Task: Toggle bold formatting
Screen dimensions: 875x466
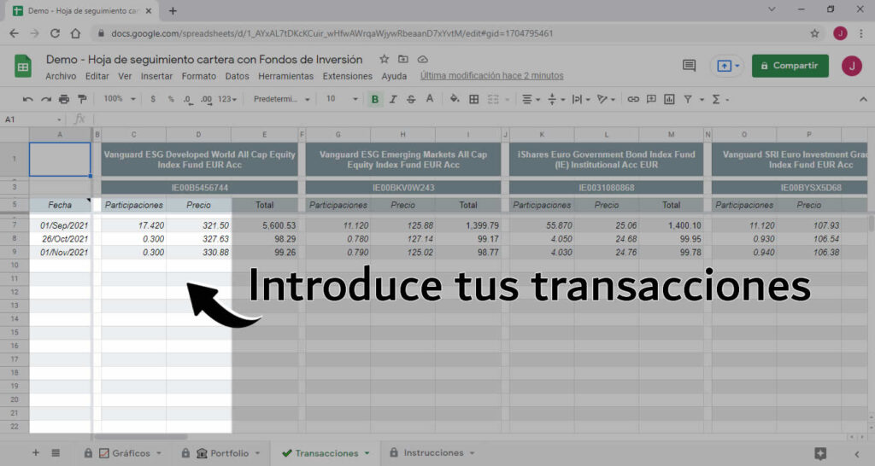Action: pyautogui.click(x=375, y=99)
